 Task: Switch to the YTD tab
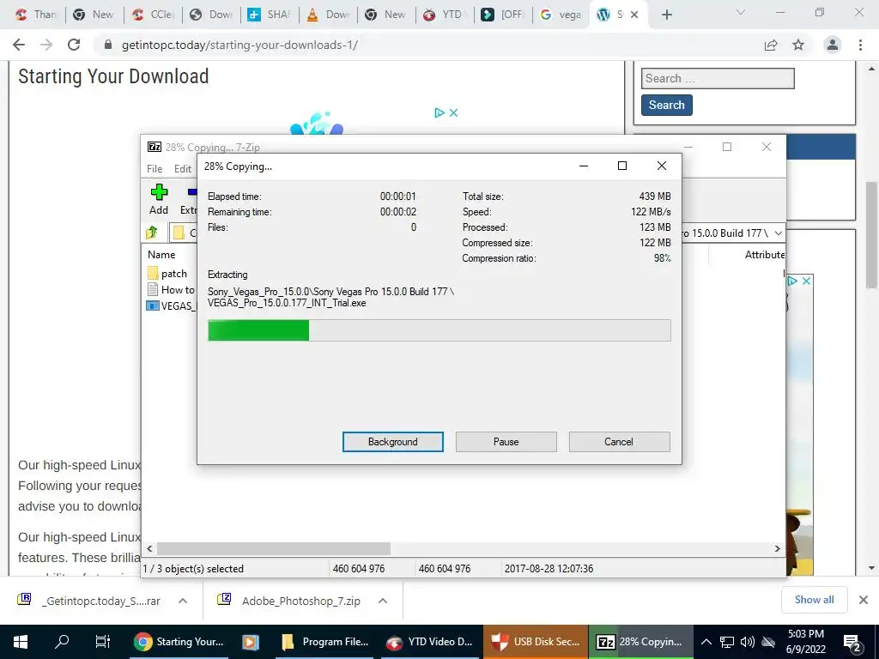point(444,15)
